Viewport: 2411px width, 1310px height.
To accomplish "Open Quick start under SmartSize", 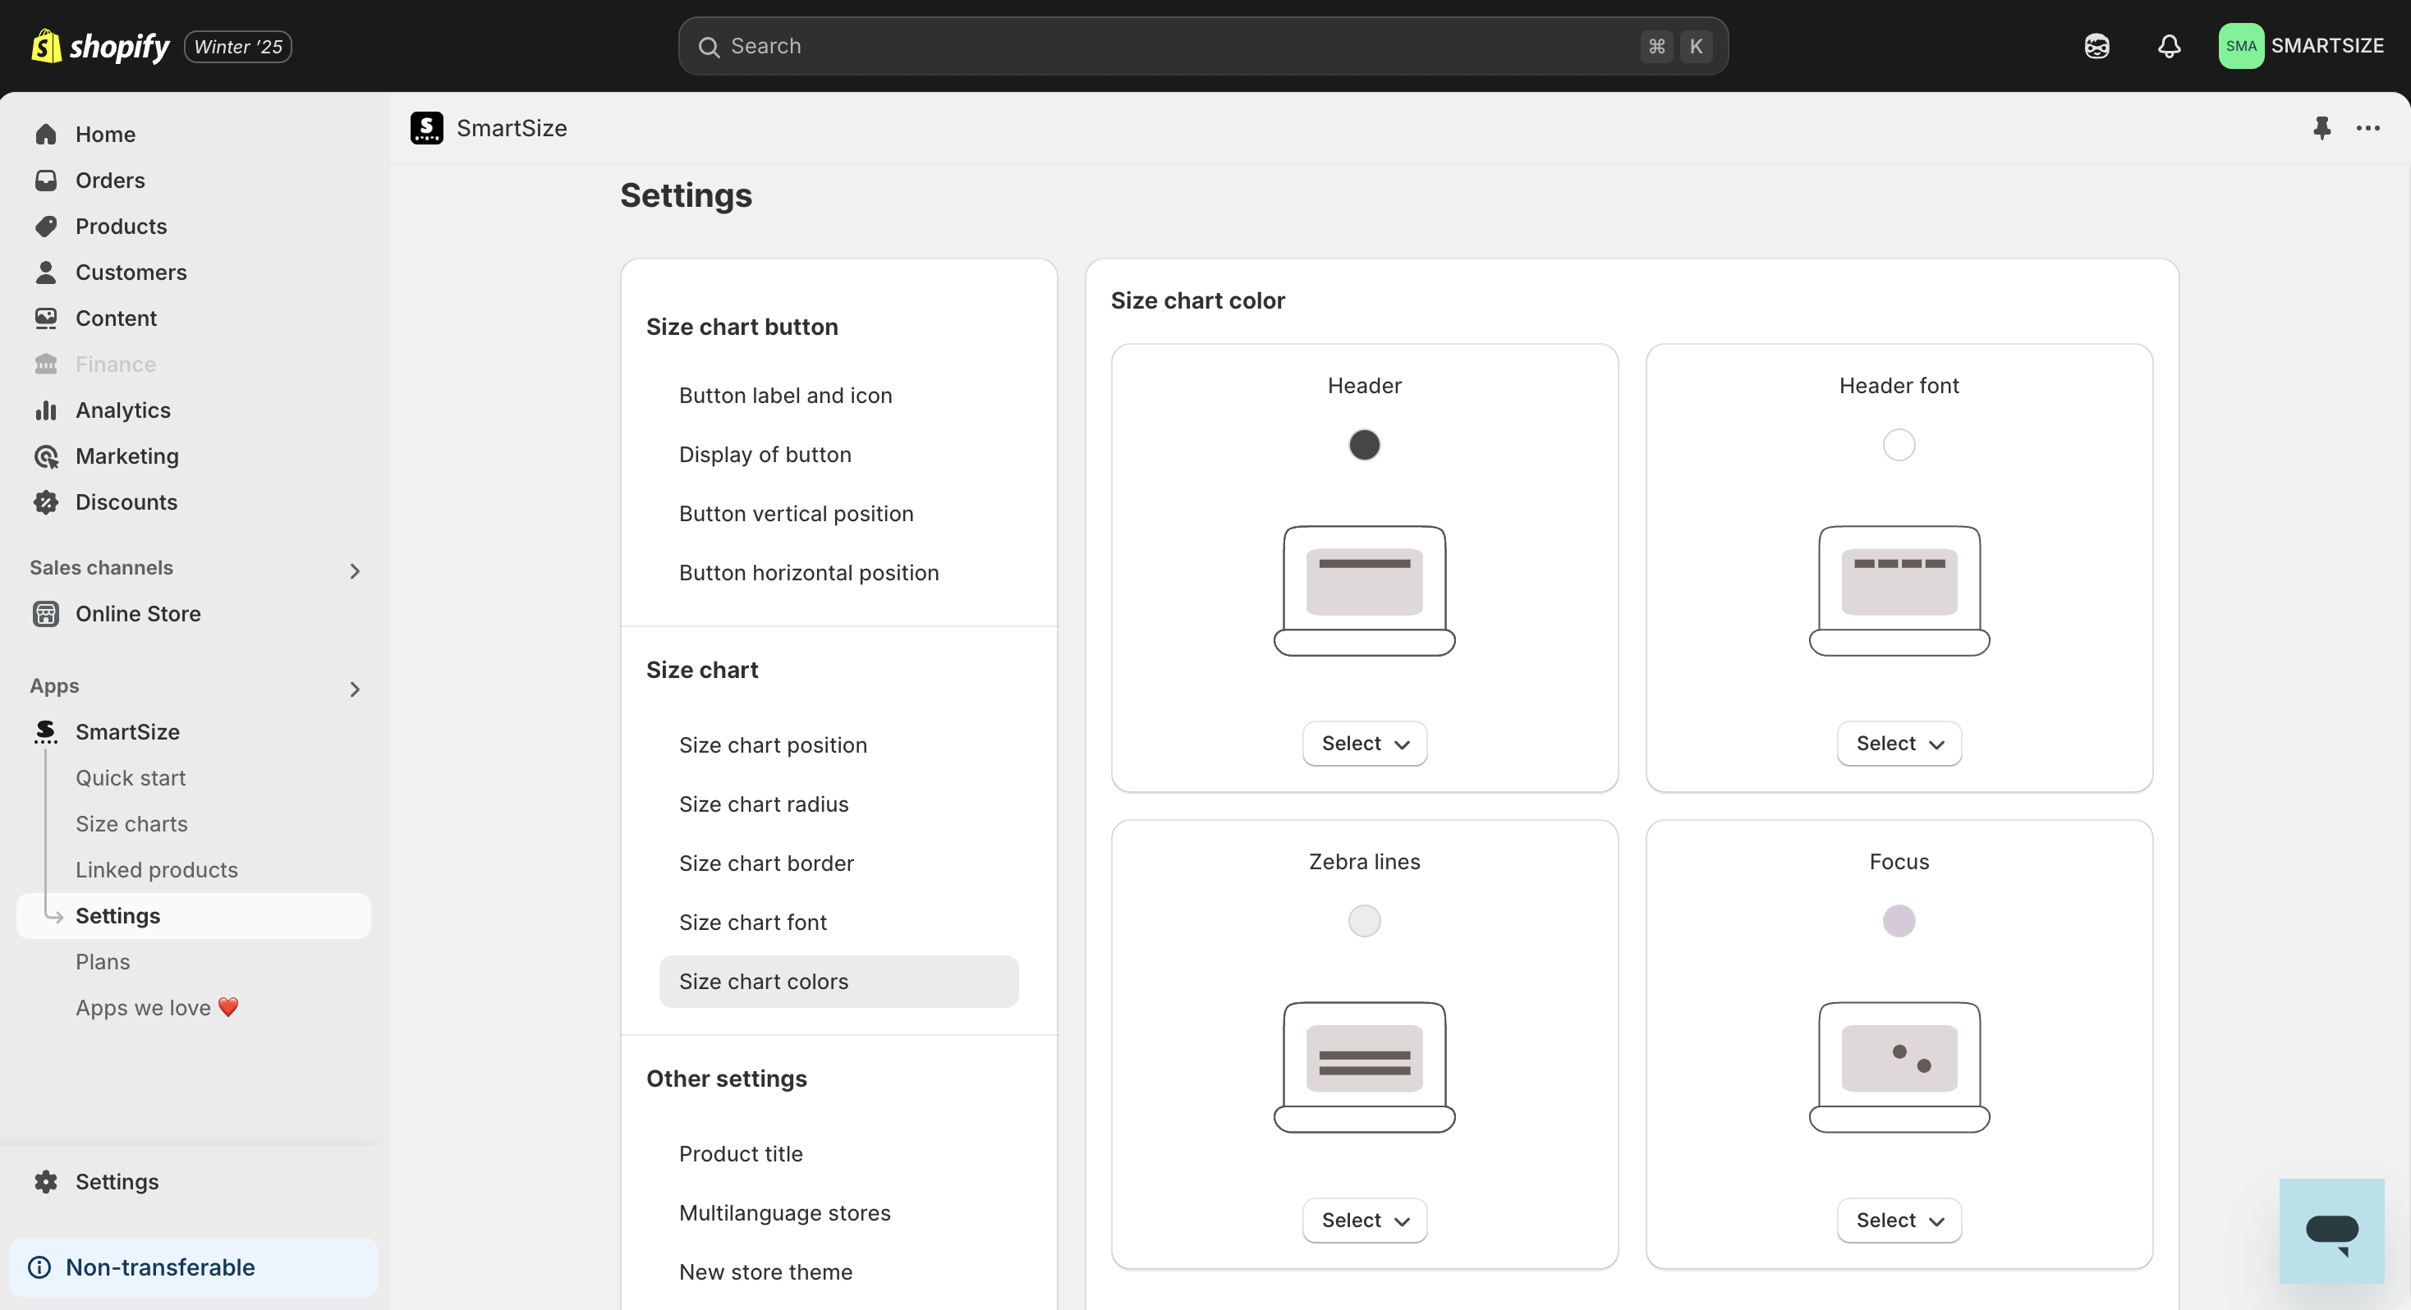I will tap(130, 777).
